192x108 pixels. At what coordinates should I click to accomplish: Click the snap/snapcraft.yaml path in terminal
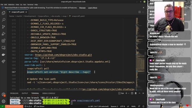tap(88, 100)
